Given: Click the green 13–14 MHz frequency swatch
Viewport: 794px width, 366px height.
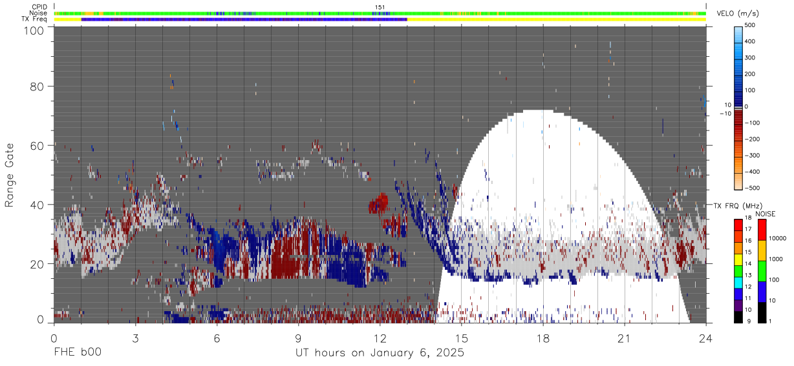Looking at the screenshot, I should click(738, 271).
